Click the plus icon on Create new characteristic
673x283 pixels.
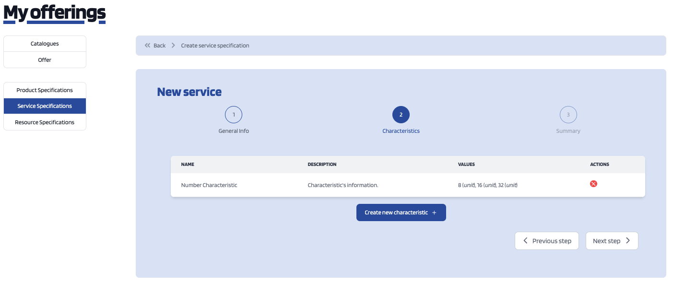(434, 212)
